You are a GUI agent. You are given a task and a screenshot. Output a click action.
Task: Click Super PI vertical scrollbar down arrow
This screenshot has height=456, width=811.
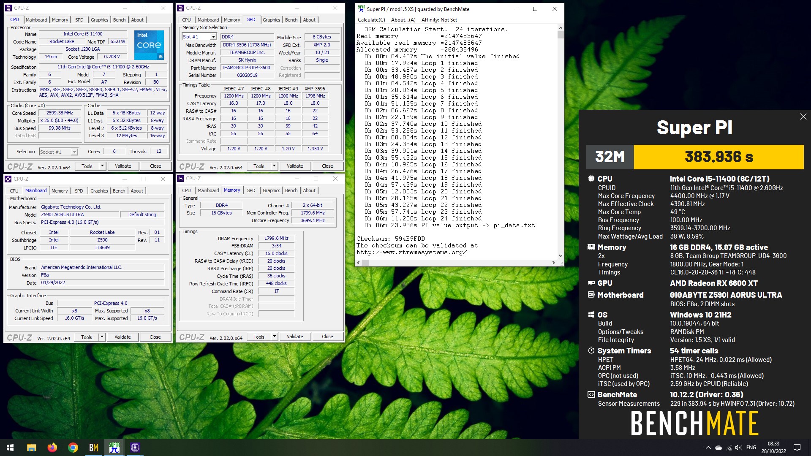tap(561, 255)
